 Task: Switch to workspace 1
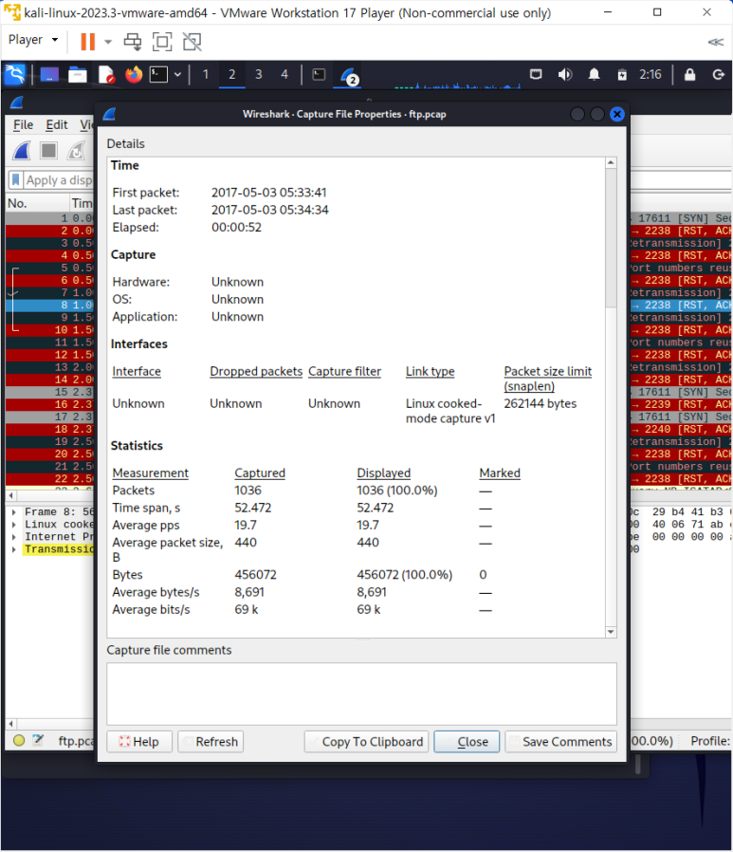205,74
